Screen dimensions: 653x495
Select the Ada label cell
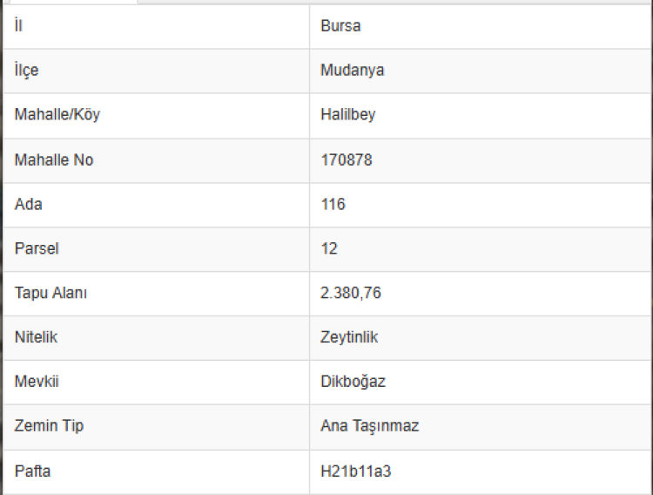click(x=29, y=205)
